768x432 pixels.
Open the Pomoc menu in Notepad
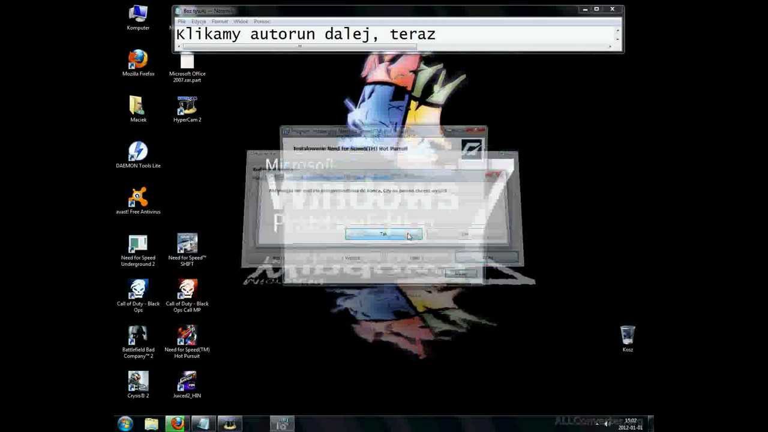[x=262, y=22]
